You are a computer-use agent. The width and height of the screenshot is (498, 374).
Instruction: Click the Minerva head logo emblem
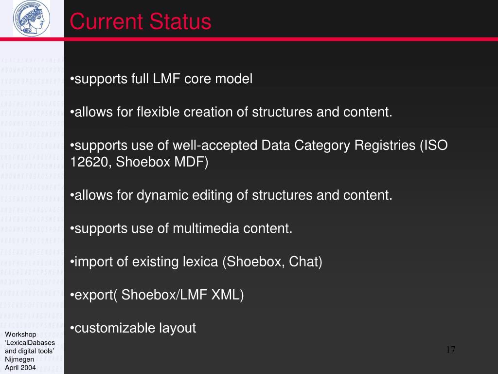pyautogui.click(x=32, y=18)
